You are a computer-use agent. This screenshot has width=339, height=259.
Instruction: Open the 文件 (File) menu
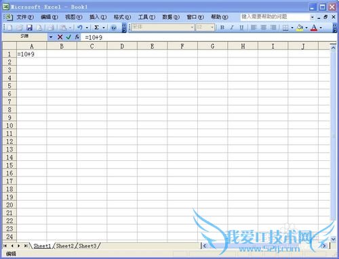tap(25, 17)
